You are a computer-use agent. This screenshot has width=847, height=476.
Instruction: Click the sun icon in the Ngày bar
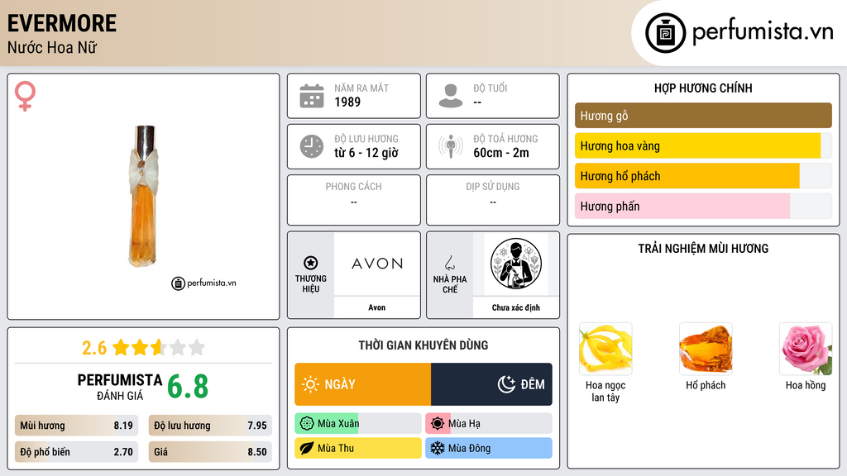tap(310, 384)
